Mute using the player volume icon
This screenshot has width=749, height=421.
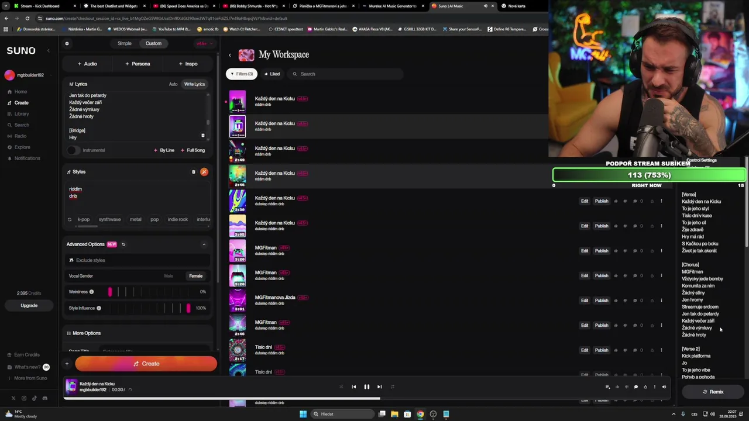[x=664, y=387]
